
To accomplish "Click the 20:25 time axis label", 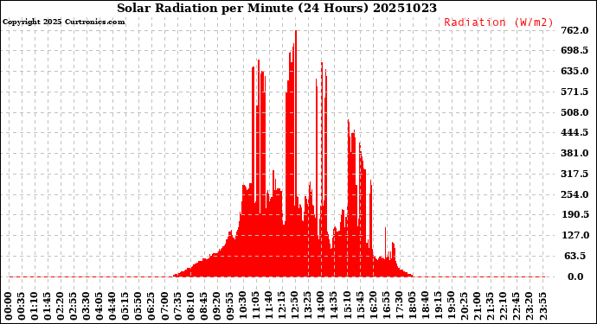I will click(x=464, y=307).
